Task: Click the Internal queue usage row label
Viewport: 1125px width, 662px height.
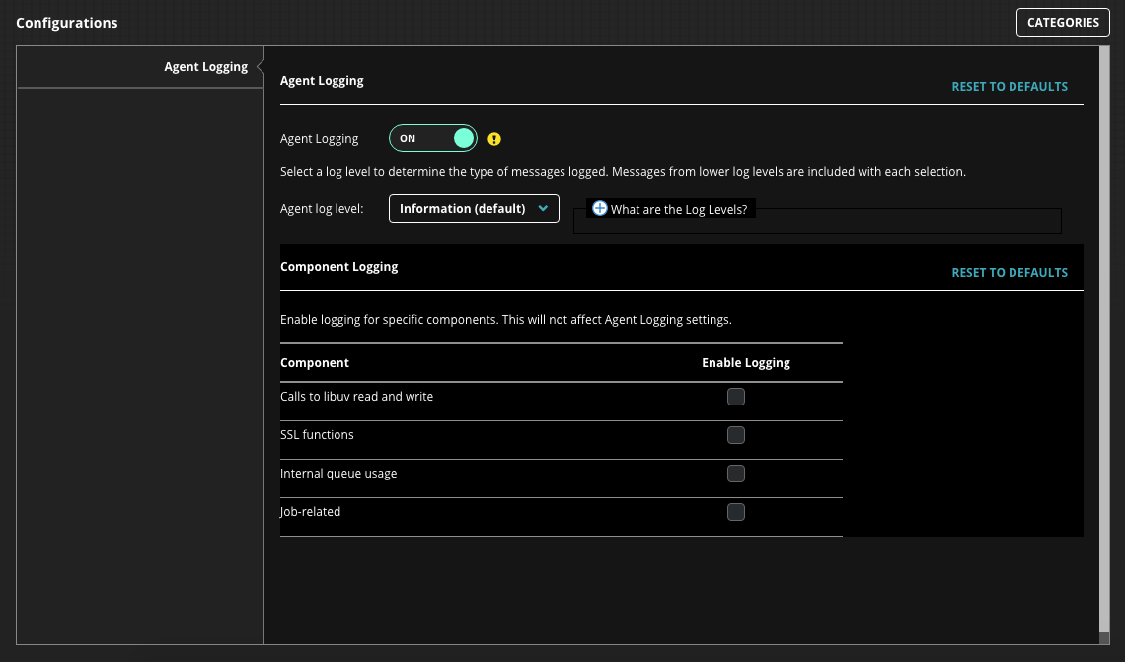Action: coord(337,474)
